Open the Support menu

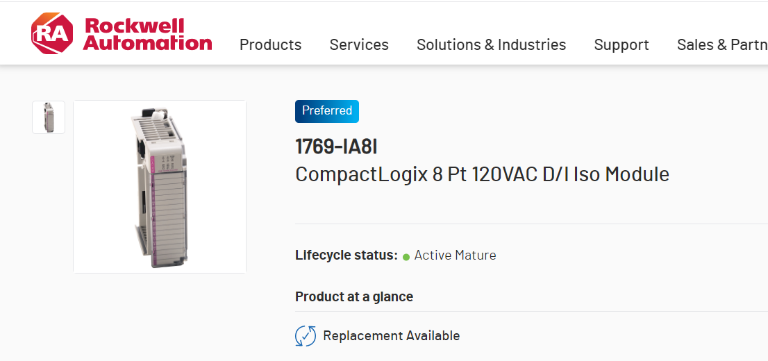(621, 44)
